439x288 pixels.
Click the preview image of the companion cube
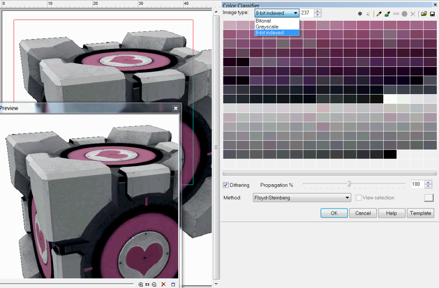coord(89,196)
